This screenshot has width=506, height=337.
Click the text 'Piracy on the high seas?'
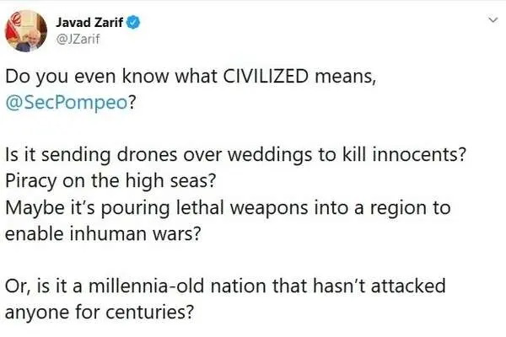tap(110, 180)
